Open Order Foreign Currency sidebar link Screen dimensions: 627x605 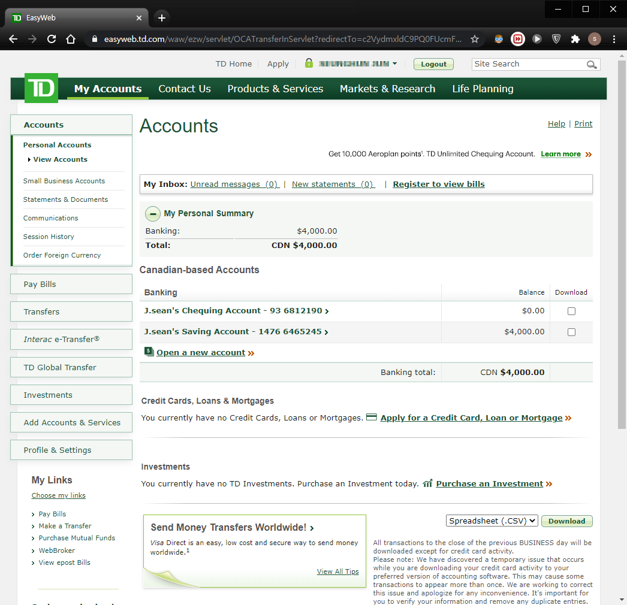62,255
